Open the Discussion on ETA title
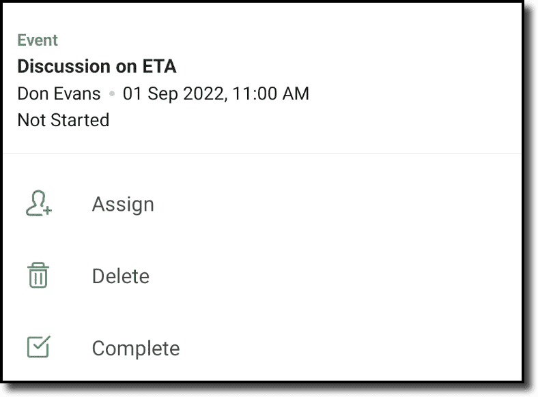 click(96, 66)
